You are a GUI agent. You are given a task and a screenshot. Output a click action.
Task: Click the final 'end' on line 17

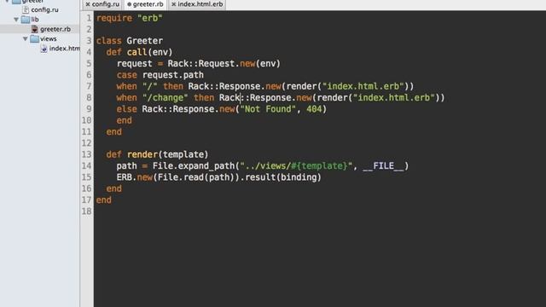click(104, 200)
